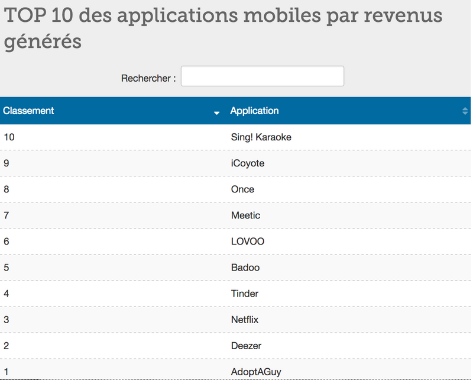Select the Sing! Karaoke cell
The image size is (473, 380).
pyautogui.click(x=349, y=137)
